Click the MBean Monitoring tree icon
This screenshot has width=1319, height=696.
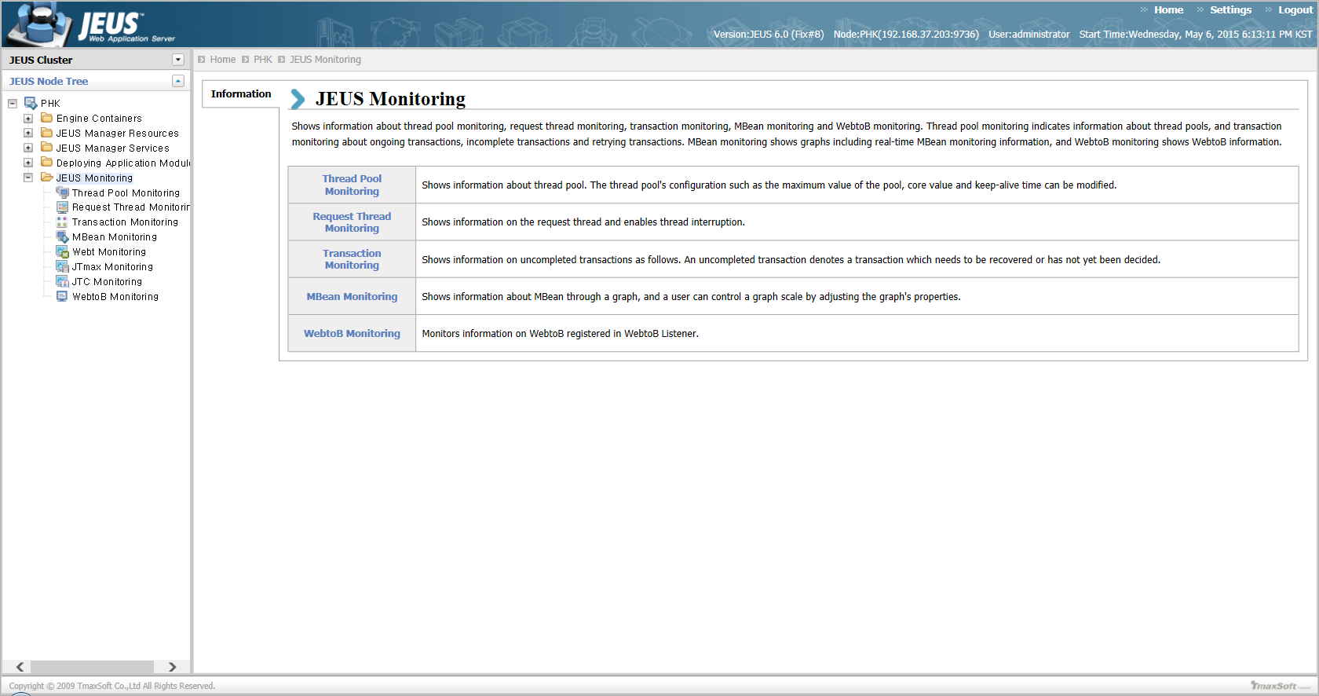pos(62,237)
